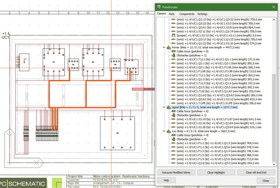Open the Settings tab
The width and height of the screenshot is (280, 188).
pos(202,14)
